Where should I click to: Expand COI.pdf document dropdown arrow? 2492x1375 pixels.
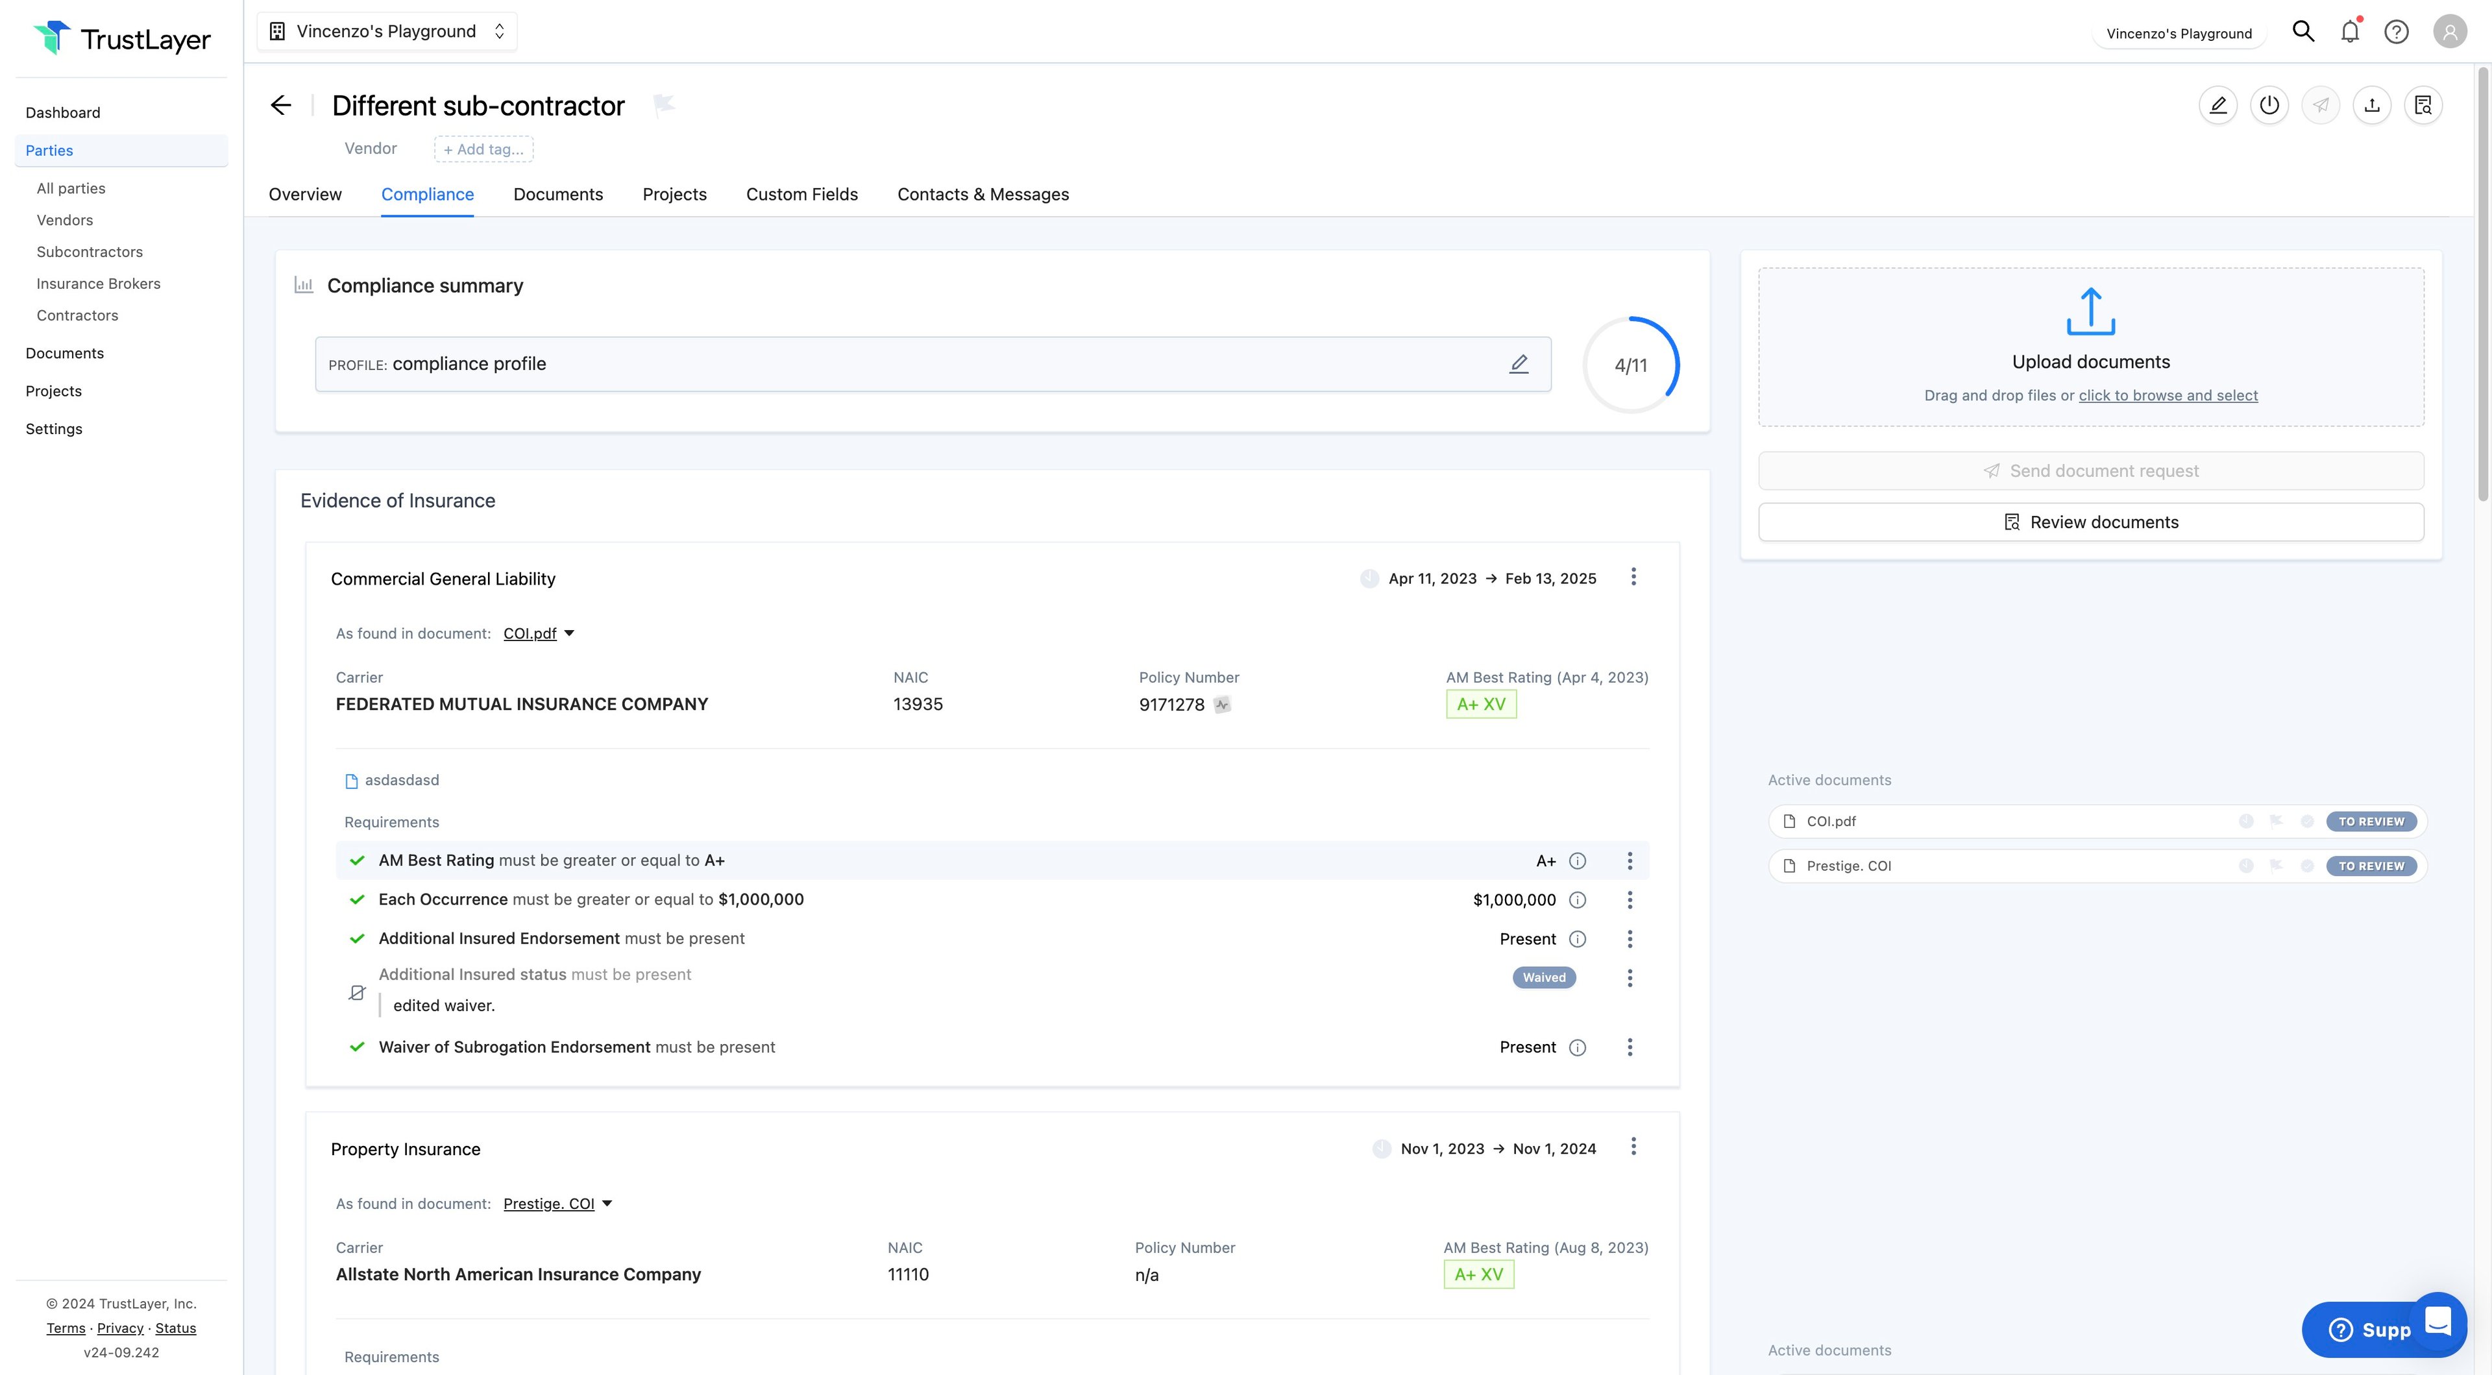point(570,634)
